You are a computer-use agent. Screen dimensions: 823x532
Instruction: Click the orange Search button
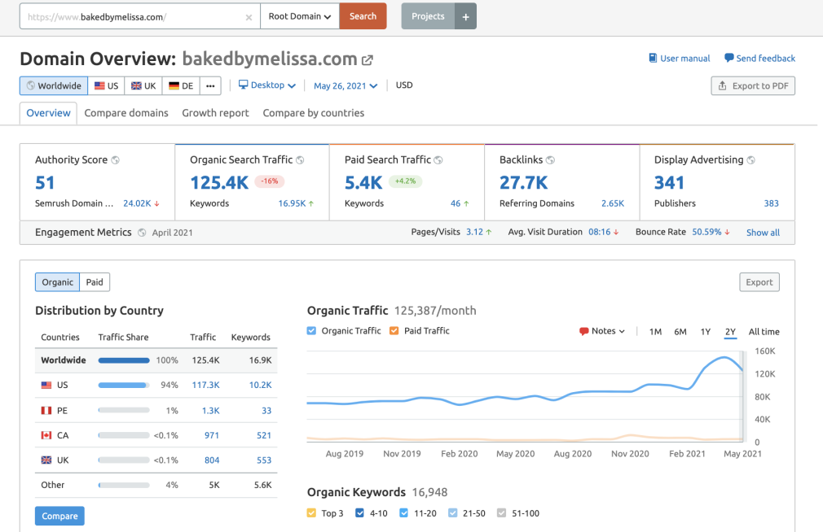[363, 16]
